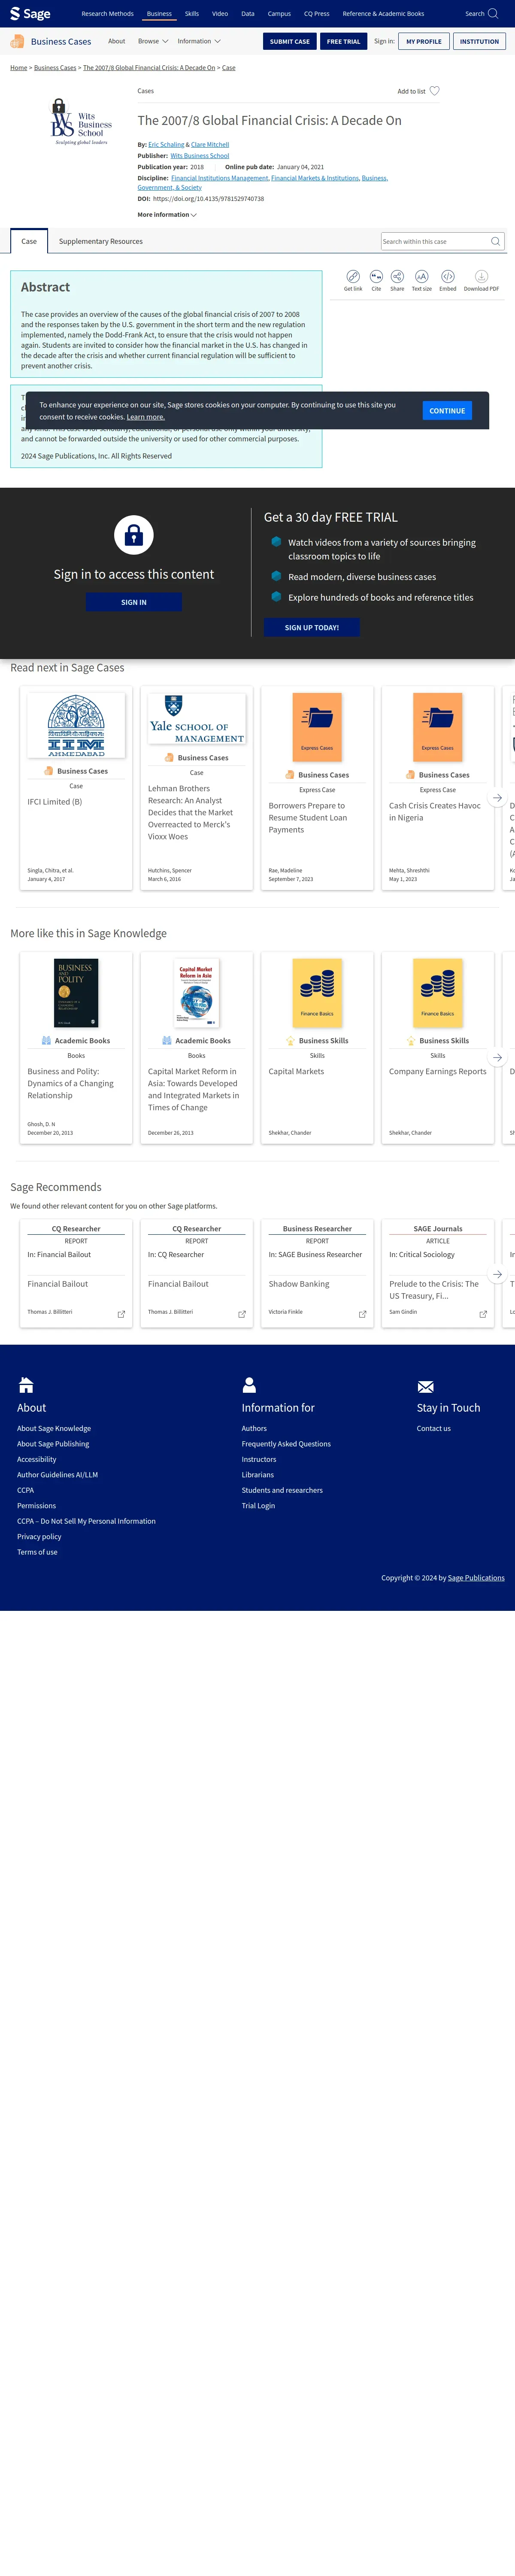Click the Embed code icon
515x2576 pixels.
tap(448, 277)
